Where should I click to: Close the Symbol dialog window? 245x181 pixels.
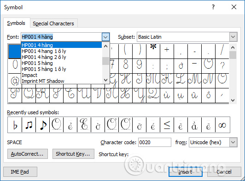click(x=234, y=7)
